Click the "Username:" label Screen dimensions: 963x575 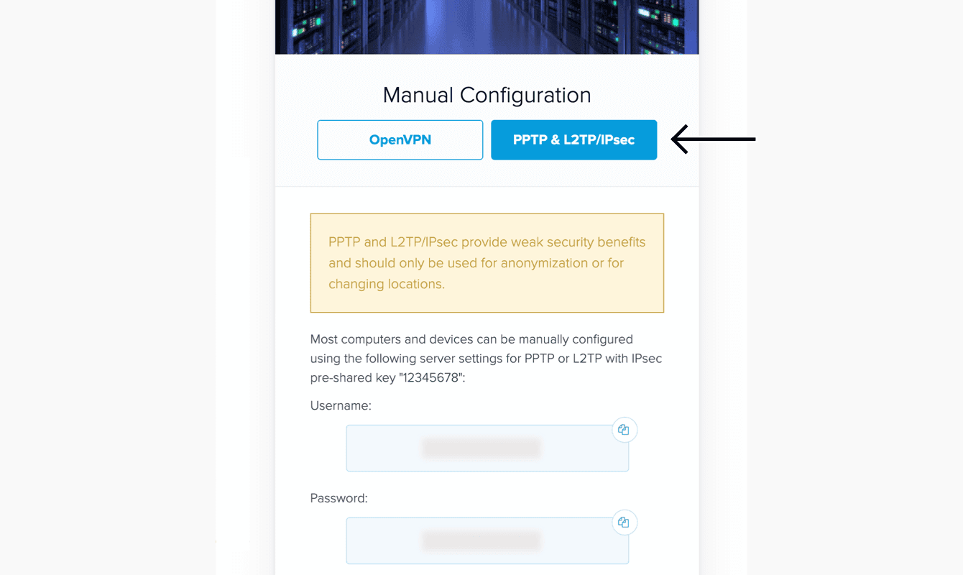(341, 405)
